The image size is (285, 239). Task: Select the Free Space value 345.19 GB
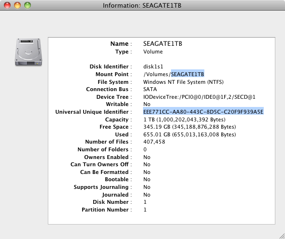(x=189, y=127)
